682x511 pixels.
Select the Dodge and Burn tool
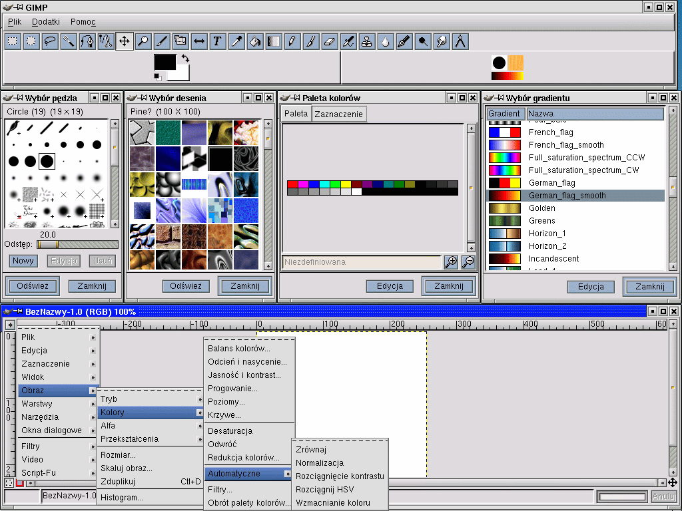423,42
